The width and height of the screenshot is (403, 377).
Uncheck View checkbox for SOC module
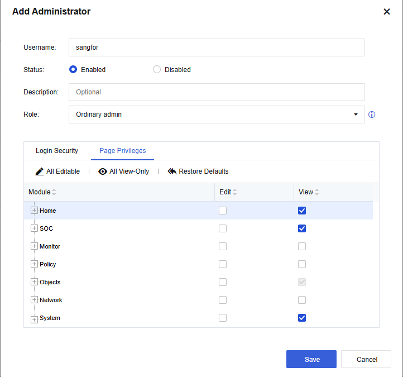pyautogui.click(x=302, y=228)
